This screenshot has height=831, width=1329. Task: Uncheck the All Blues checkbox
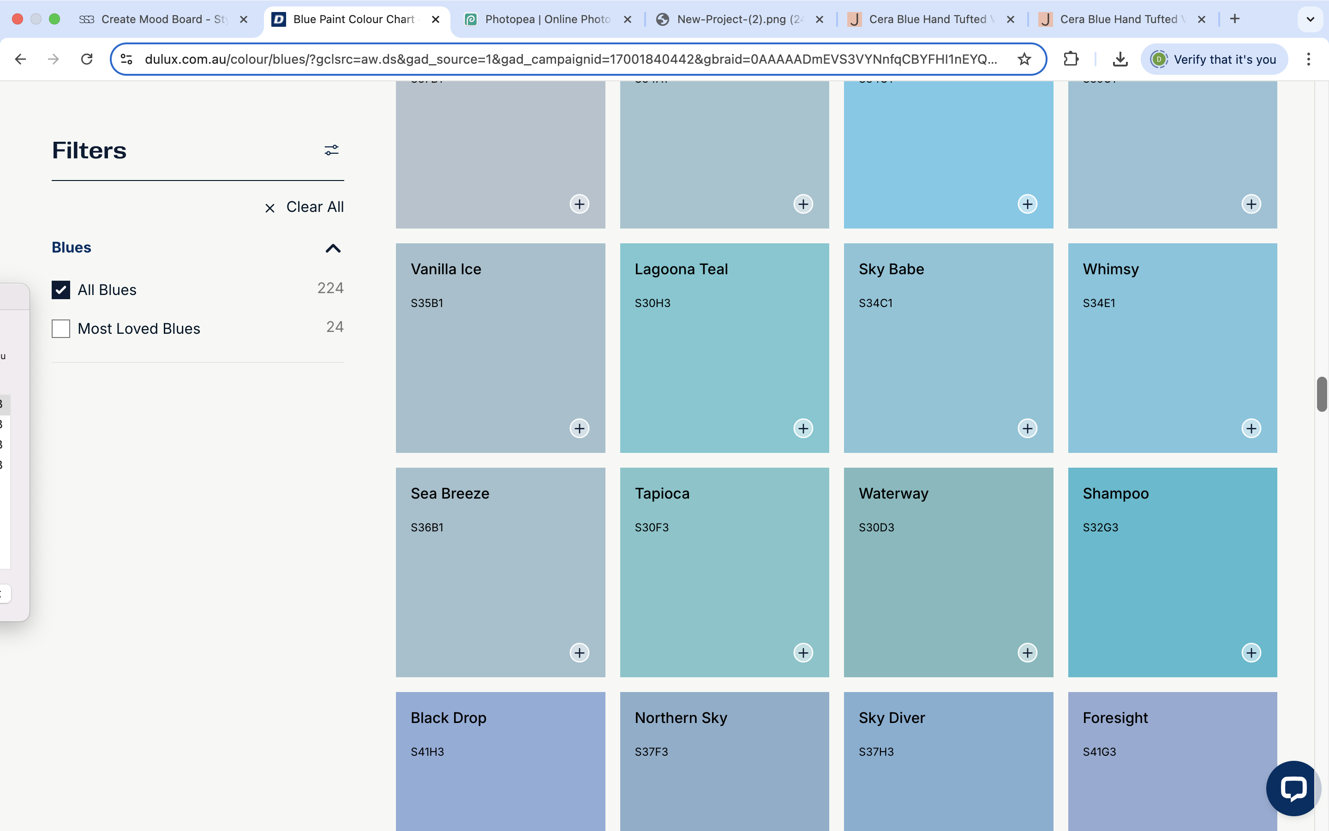61,289
